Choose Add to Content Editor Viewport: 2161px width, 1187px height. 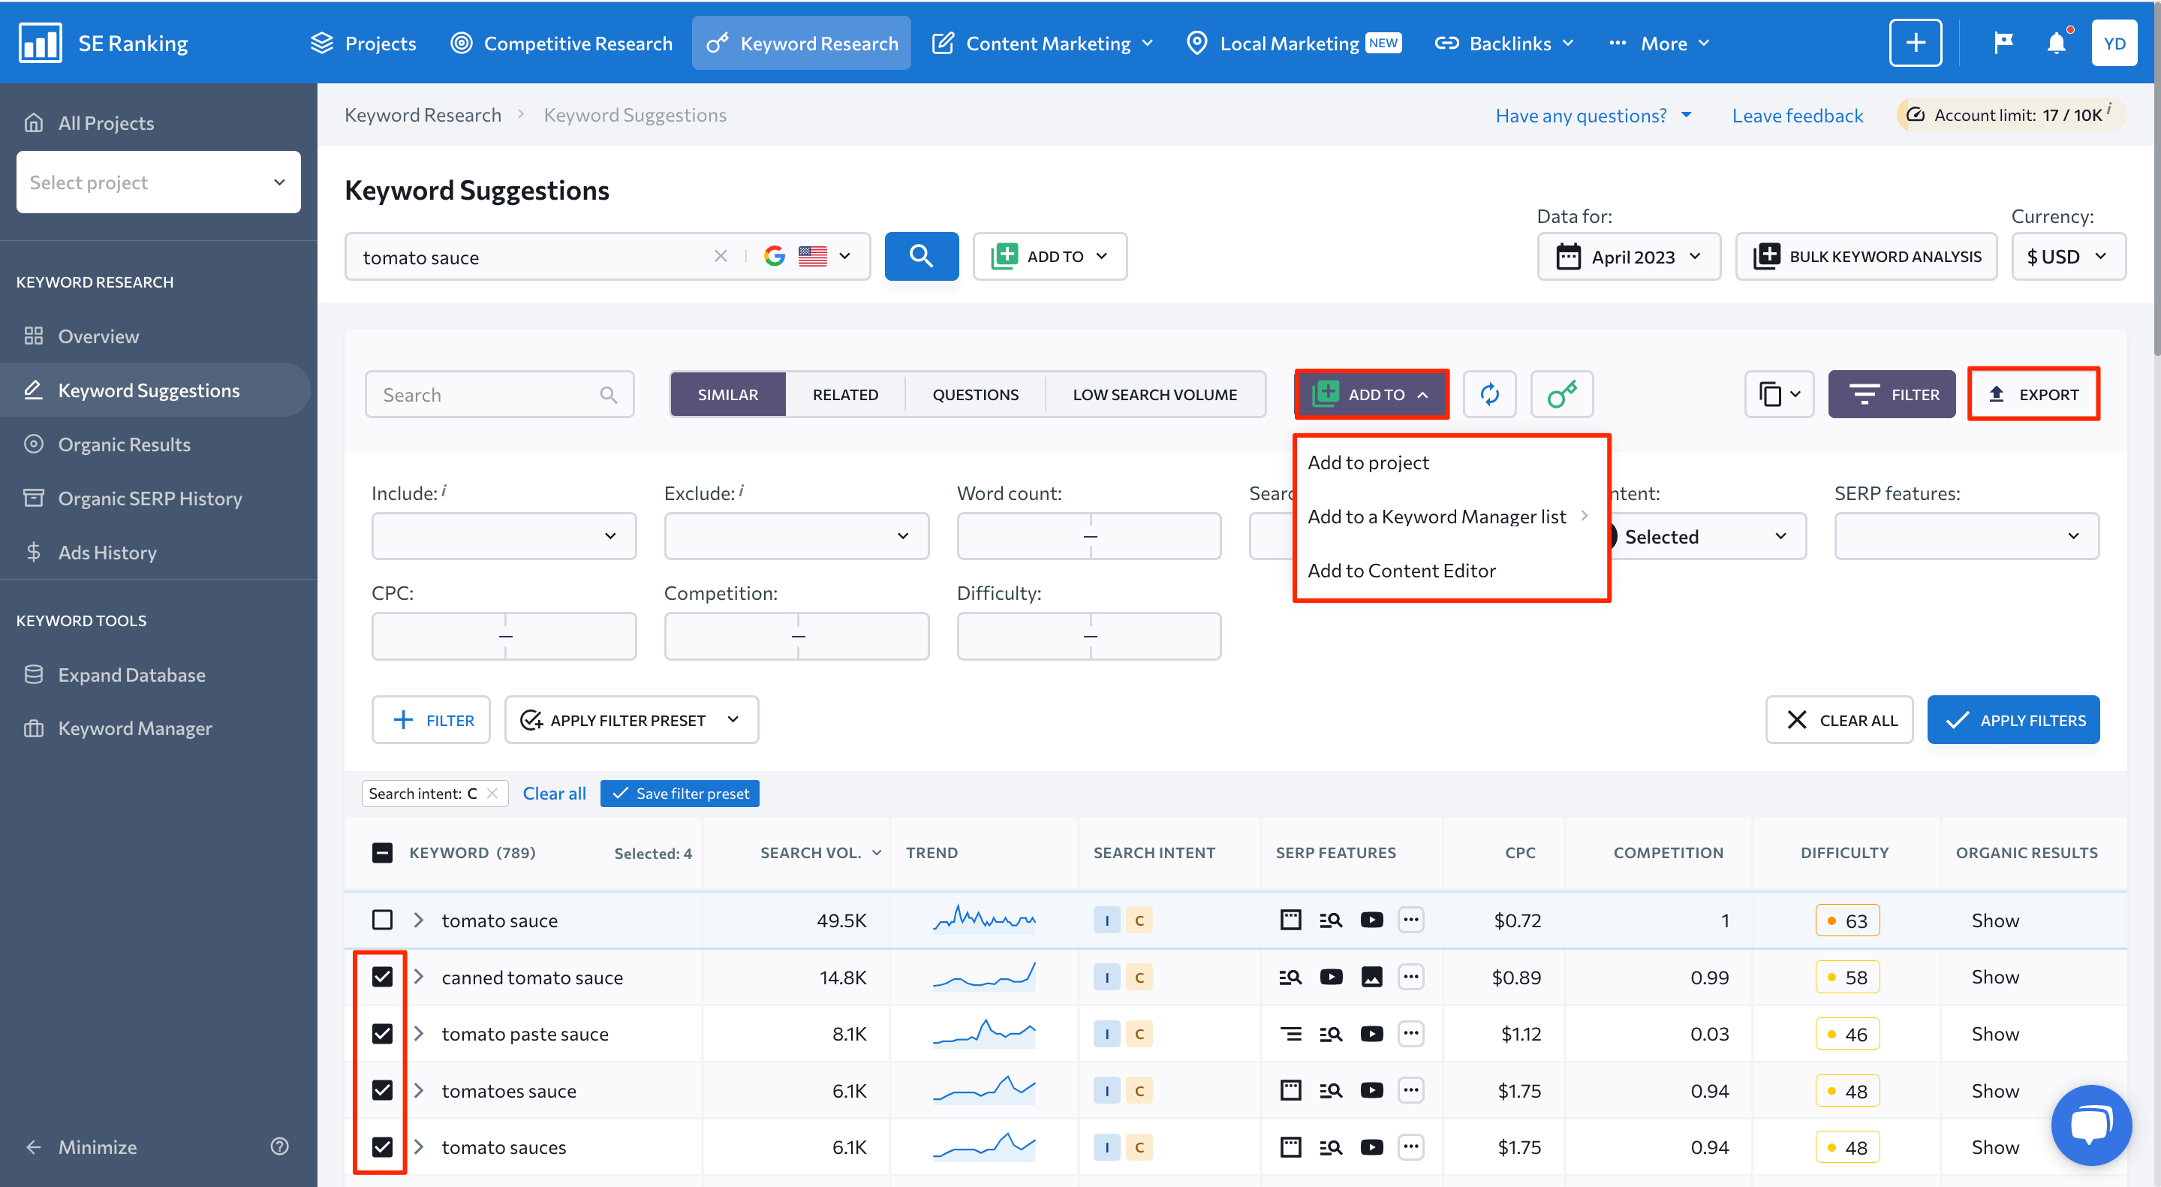tap(1401, 571)
